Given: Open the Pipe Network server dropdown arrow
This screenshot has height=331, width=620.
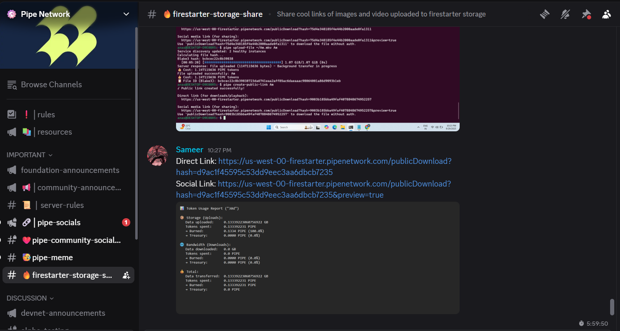Looking at the screenshot, I should [x=127, y=14].
